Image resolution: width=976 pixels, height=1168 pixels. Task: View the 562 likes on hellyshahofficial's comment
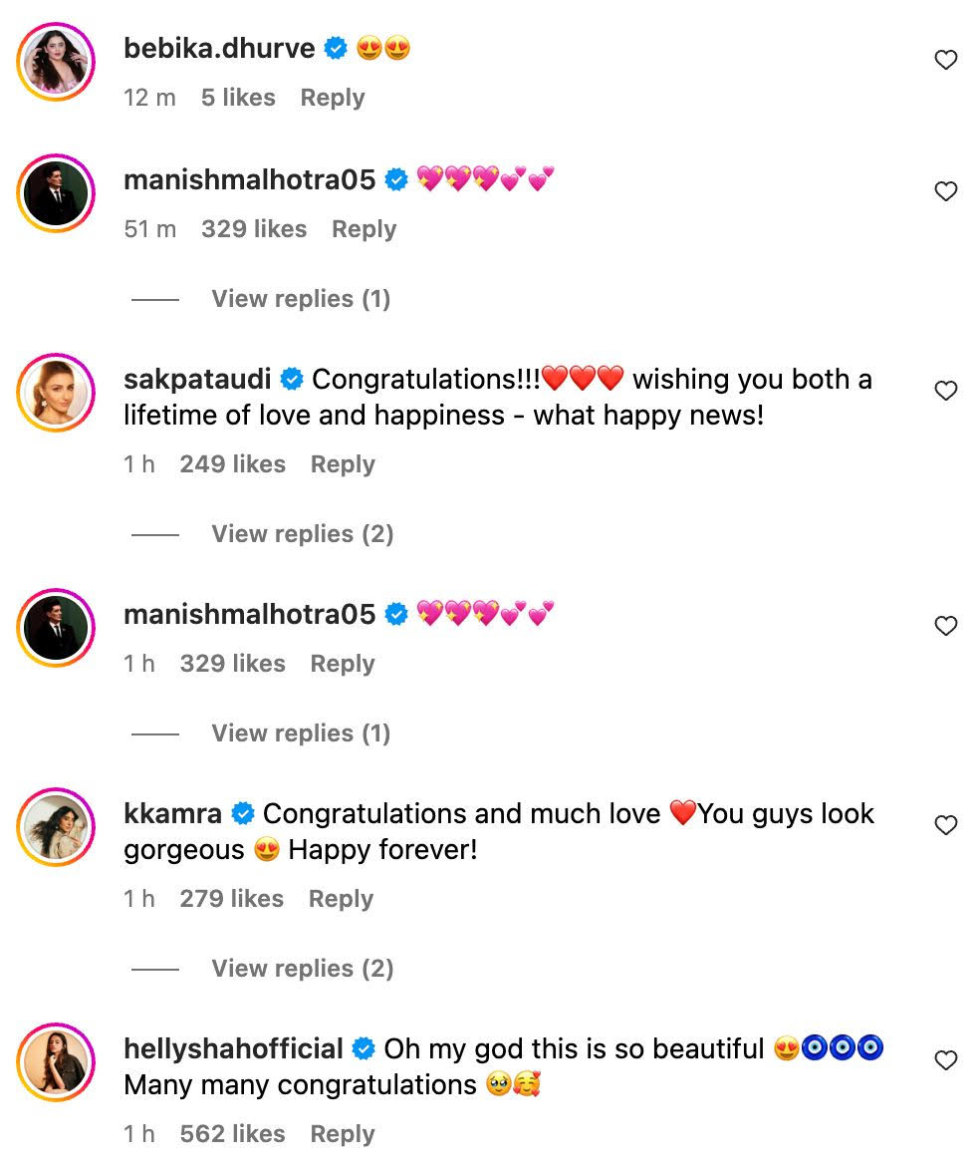(232, 1134)
